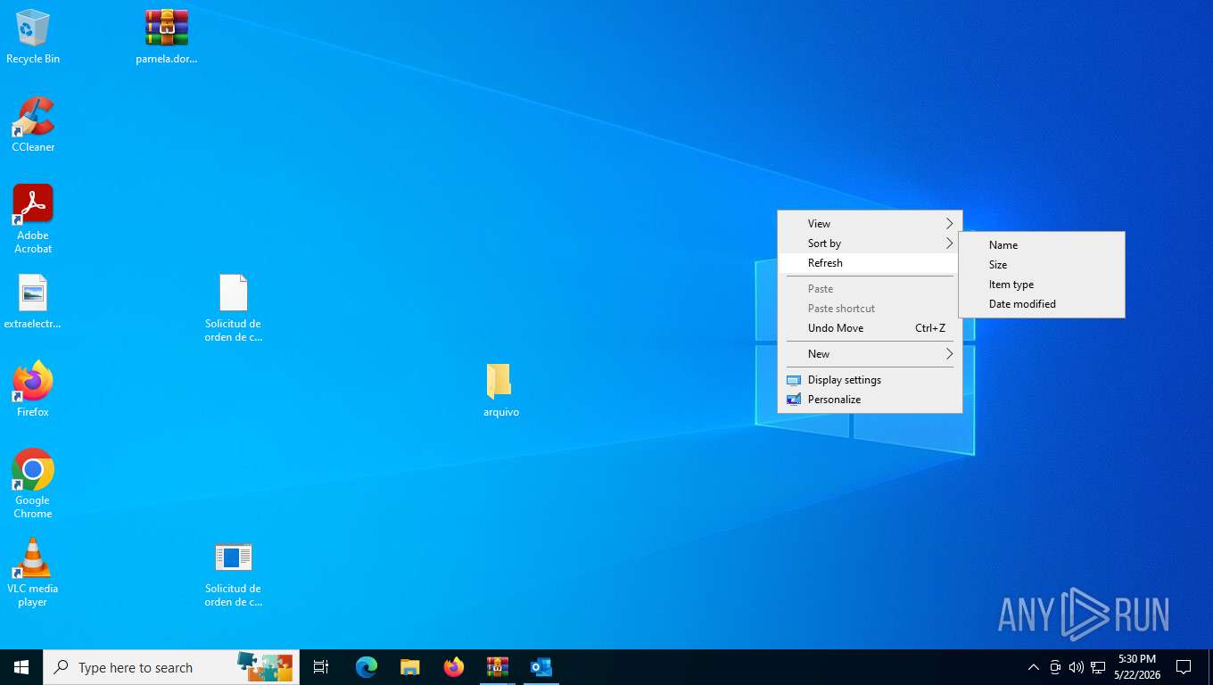1213x685 pixels.
Task: Sort desktop icons by Name
Action: [1042, 245]
